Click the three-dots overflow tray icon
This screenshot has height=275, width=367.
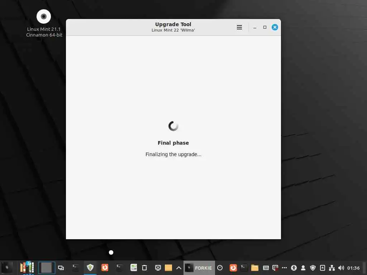(x=284, y=268)
